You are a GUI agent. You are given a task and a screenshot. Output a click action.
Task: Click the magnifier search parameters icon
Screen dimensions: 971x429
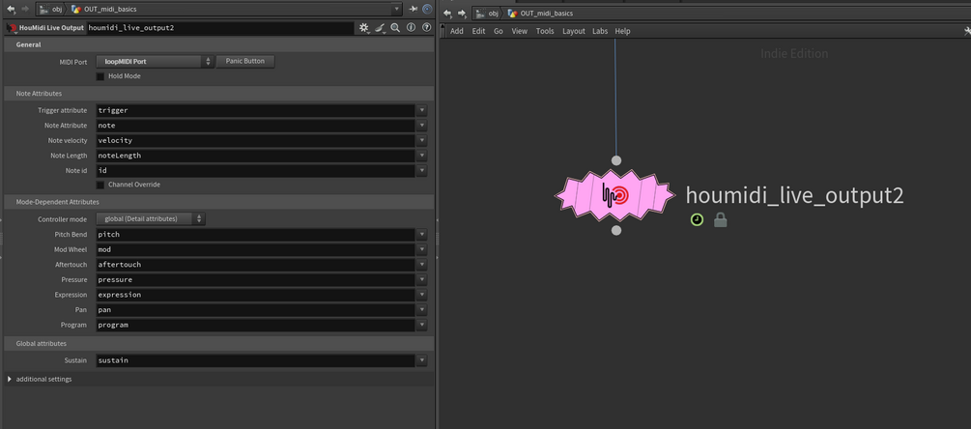[395, 28]
